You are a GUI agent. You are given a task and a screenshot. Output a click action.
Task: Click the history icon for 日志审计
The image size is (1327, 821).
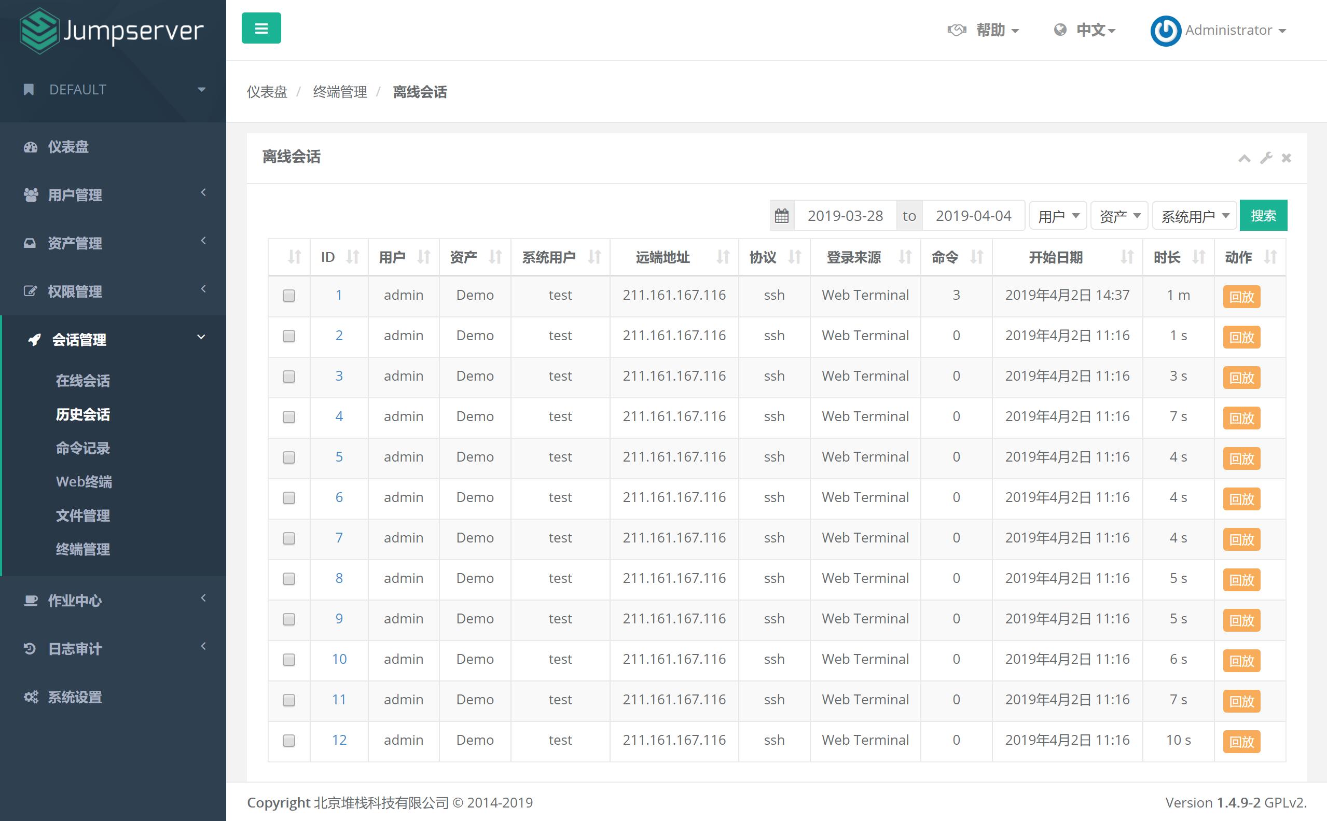(x=30, y=648)
